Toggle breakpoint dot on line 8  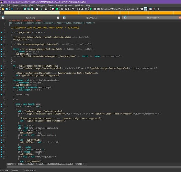[2, 37]
